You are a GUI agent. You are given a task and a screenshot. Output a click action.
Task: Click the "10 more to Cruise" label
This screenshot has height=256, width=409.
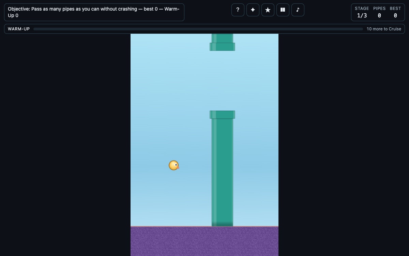click(x=384, y=29)
